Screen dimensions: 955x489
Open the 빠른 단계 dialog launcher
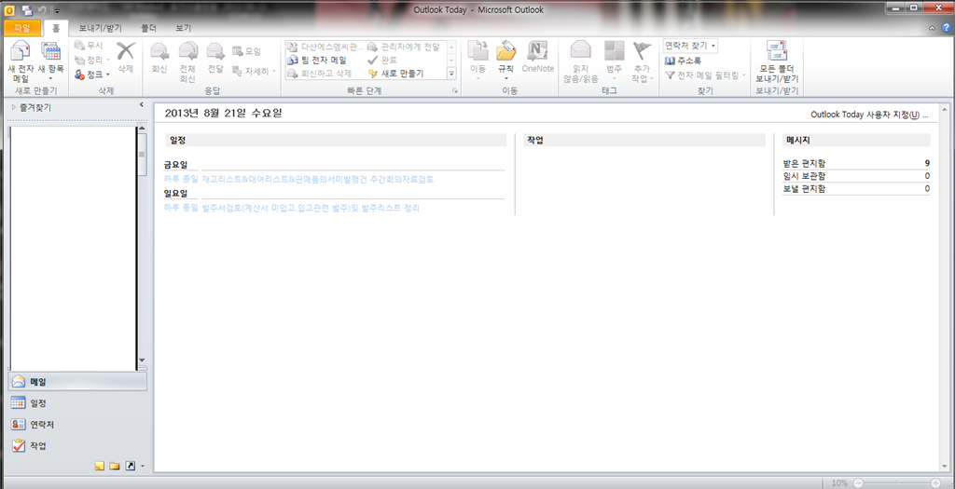click(x=454, y=90)
